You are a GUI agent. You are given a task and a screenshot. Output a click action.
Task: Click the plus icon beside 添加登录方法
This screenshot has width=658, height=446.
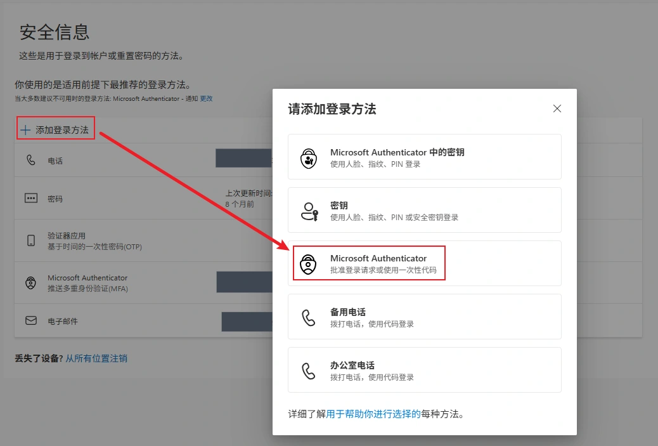click(25, 130)
